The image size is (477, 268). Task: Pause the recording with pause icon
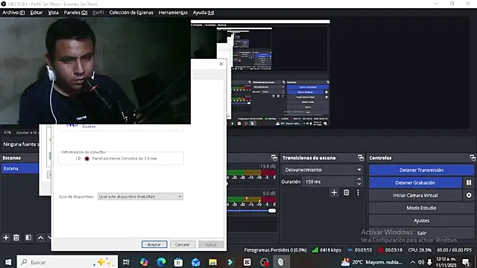point(469,182)
